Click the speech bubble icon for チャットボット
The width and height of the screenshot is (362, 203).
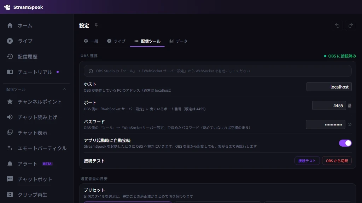pyautogui.click(x=10, y=179)
